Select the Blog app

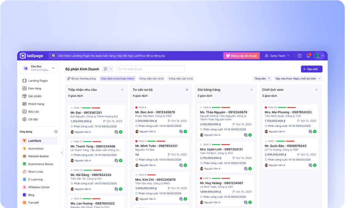(x=39, y=195)
